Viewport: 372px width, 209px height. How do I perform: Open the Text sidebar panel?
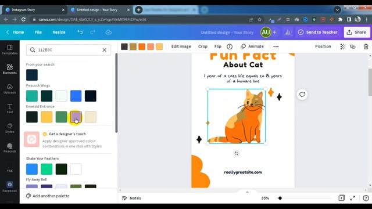[x=10, y=109]
